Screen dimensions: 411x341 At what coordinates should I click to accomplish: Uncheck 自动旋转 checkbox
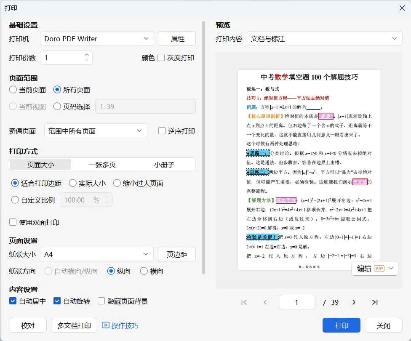tap(57, 301)
